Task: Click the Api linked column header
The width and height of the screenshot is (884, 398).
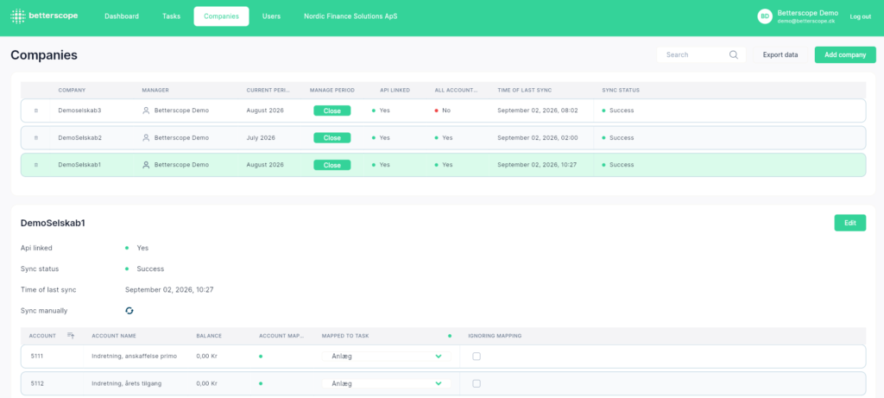Action: coord(395,90)
